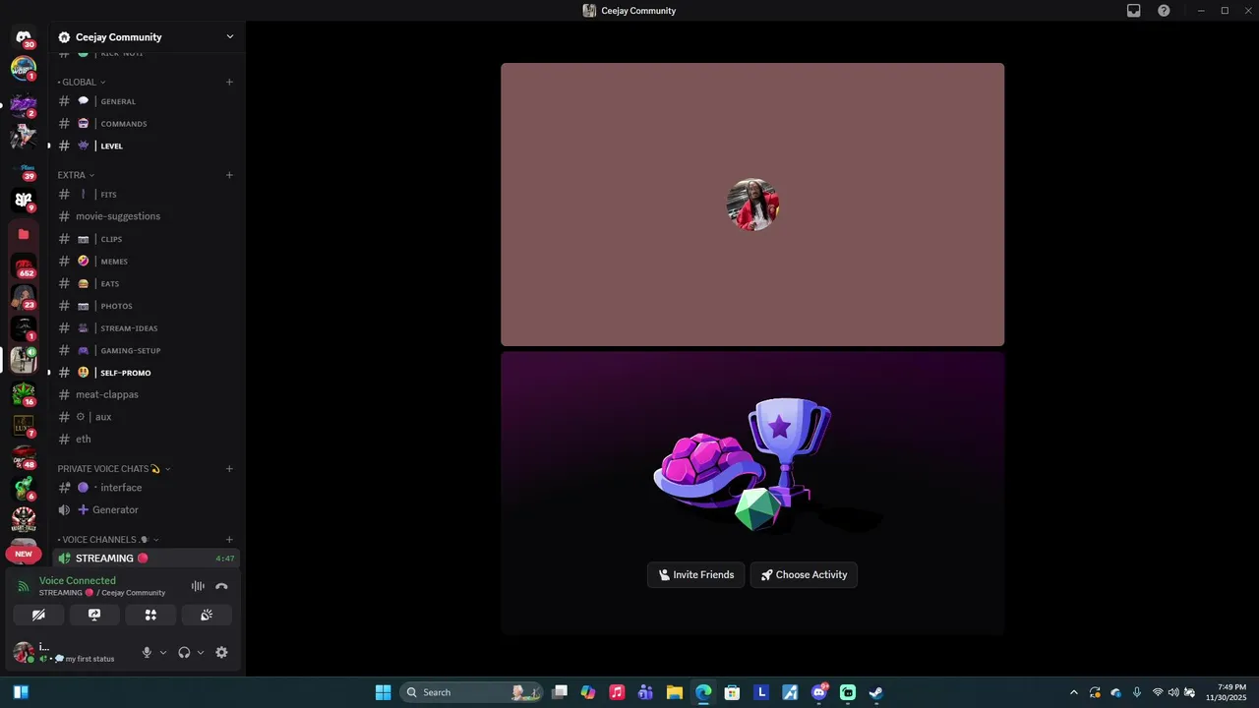The width and height of the screenshot is (1259, 708).
Task: Open the Discord inbox icon
Action: tap(1133, 11)
